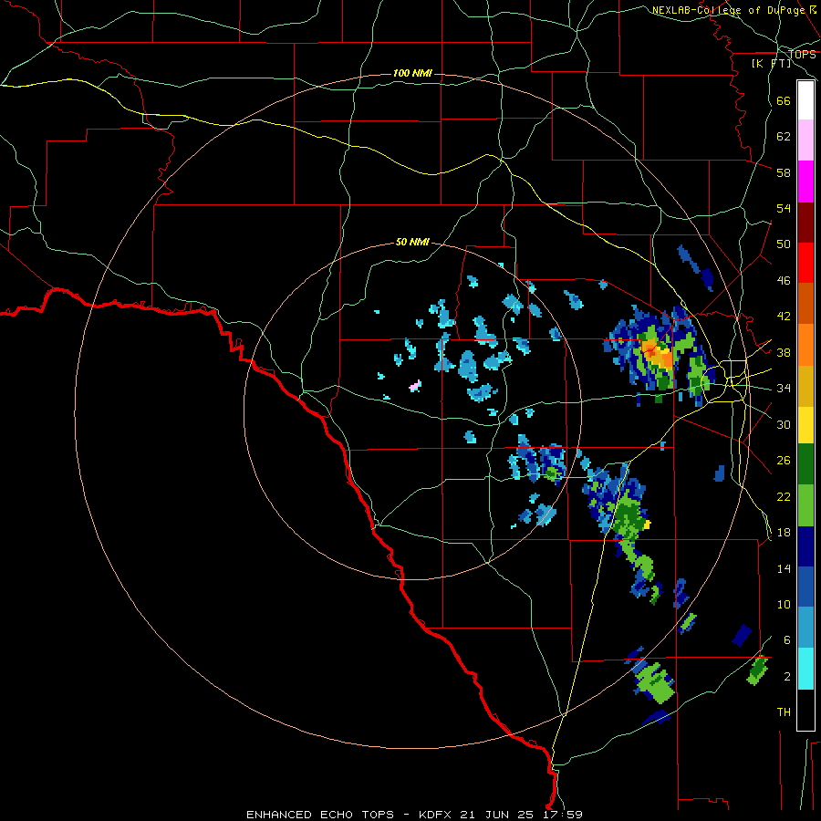Click the "KDFX" station identifier in the caption
This screenshot has width=821, height=821.
[x=436, y=815]
